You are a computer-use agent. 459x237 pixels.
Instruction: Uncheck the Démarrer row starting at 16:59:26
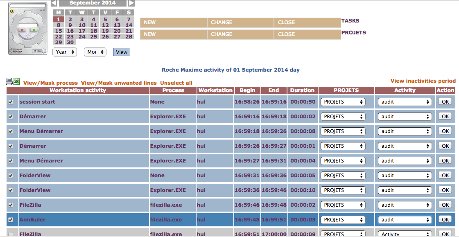click(x=11, y=146)
